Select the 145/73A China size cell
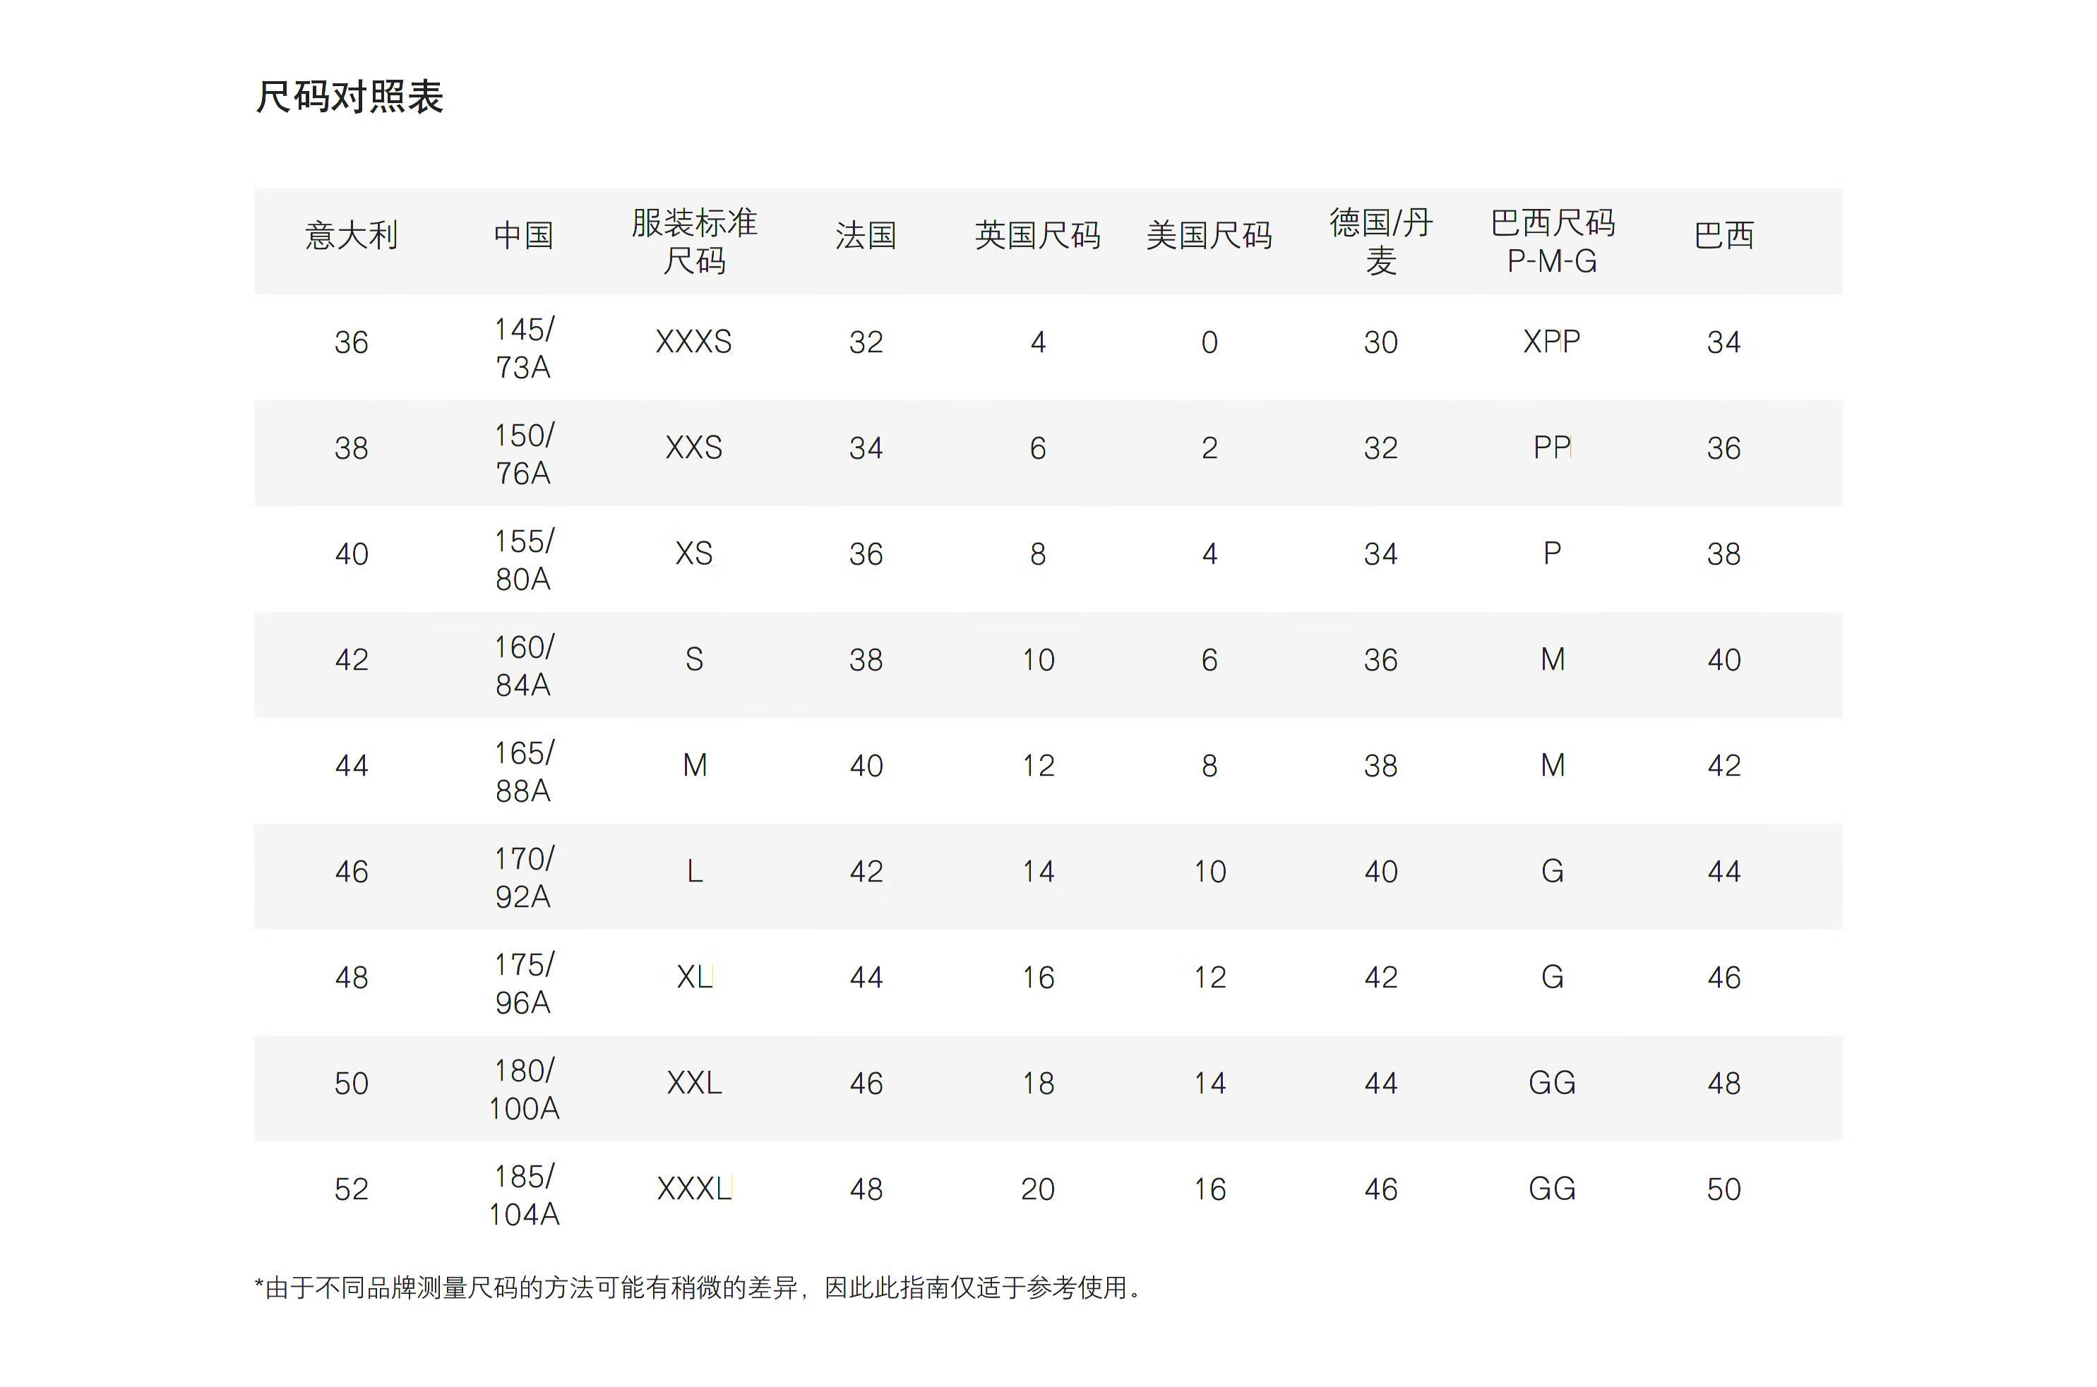The image size is (2097, 1387). [x=523, y=348]
